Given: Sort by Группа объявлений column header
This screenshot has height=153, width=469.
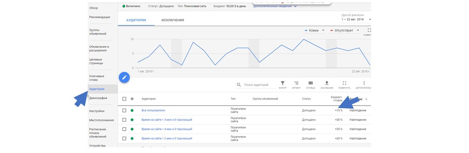Looking at the screenshot, I should [265, 99].
